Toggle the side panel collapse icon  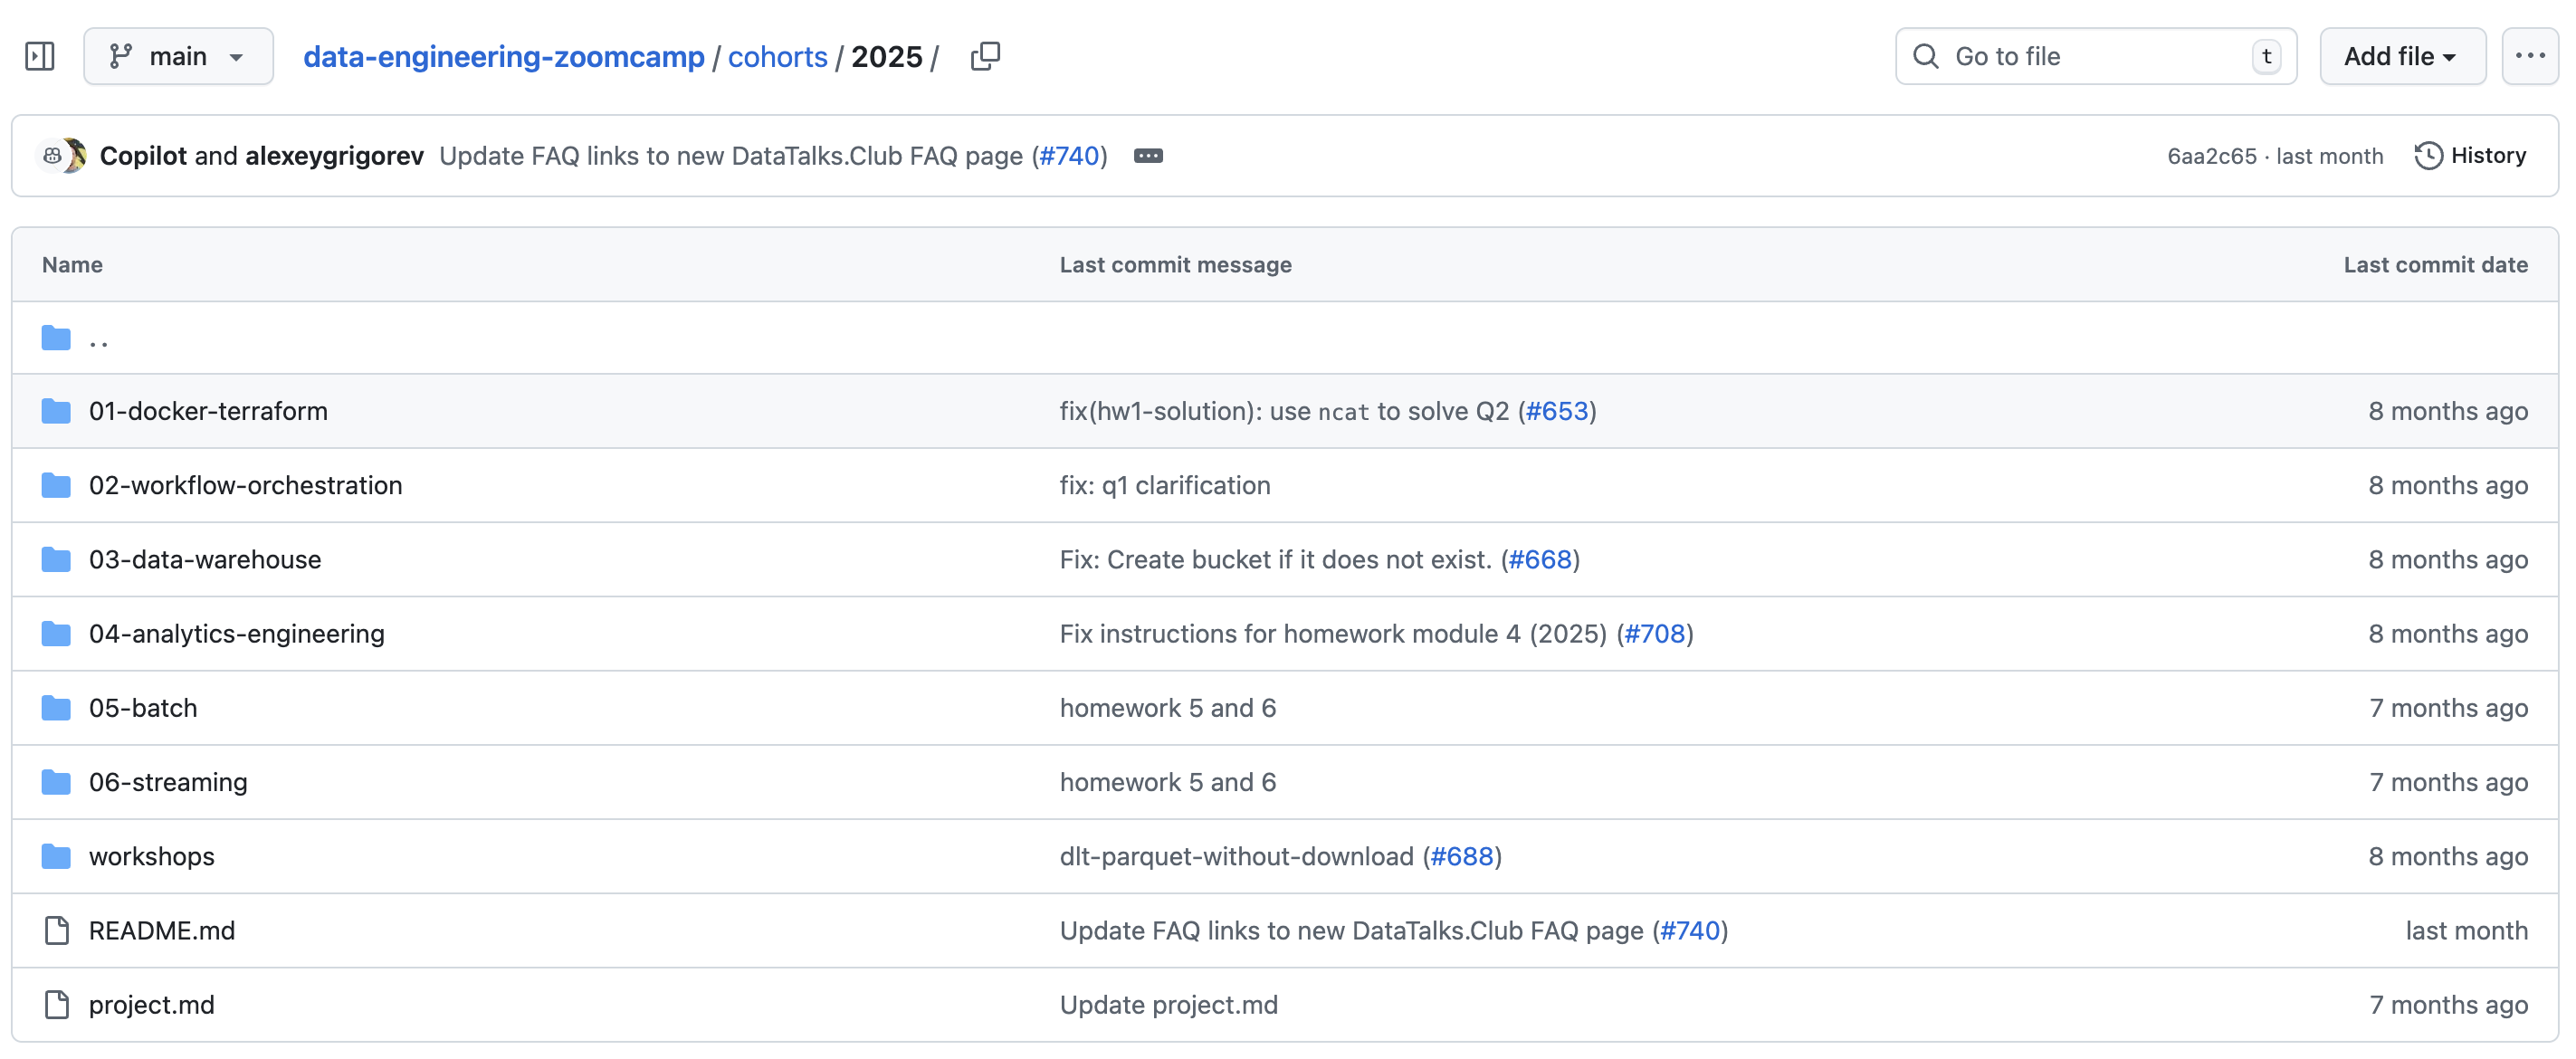[41, 56]
